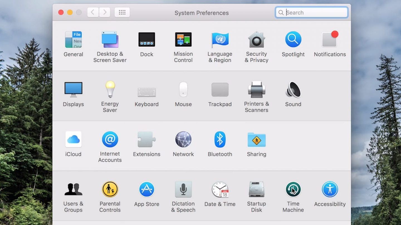Viewport: 401px width, 225px height.
Task: Minimize the System Preferences window
Action: click(70, 12)
